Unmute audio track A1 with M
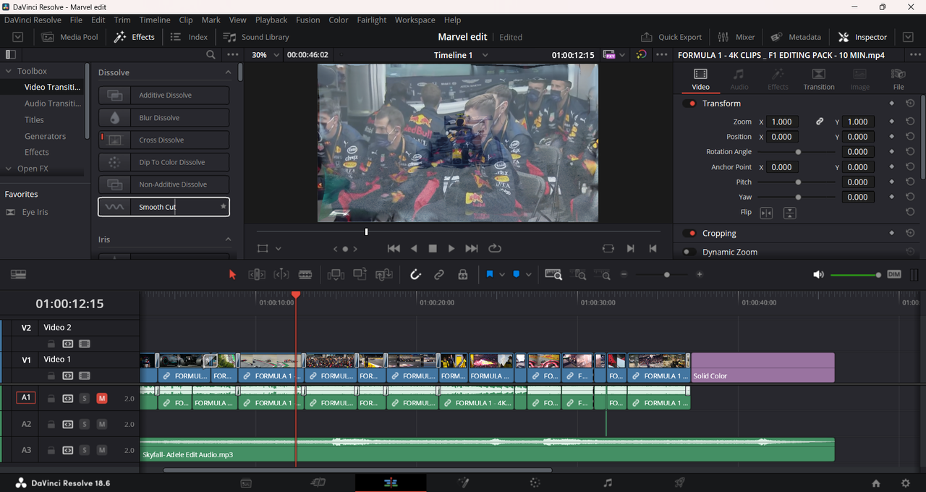 [102, 398]
